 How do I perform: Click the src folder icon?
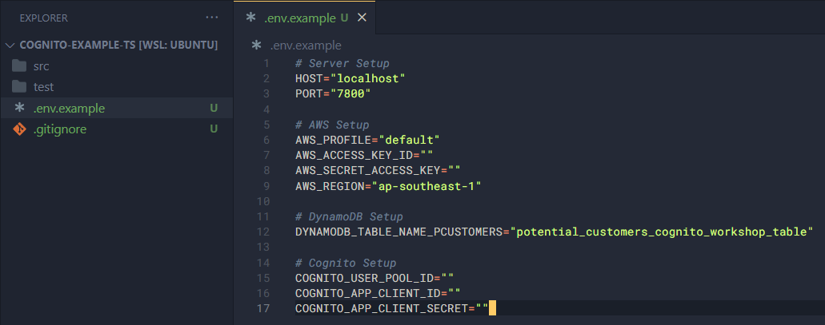point(20,65)
